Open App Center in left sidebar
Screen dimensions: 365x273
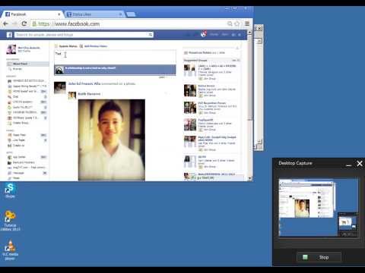(19, 157)
